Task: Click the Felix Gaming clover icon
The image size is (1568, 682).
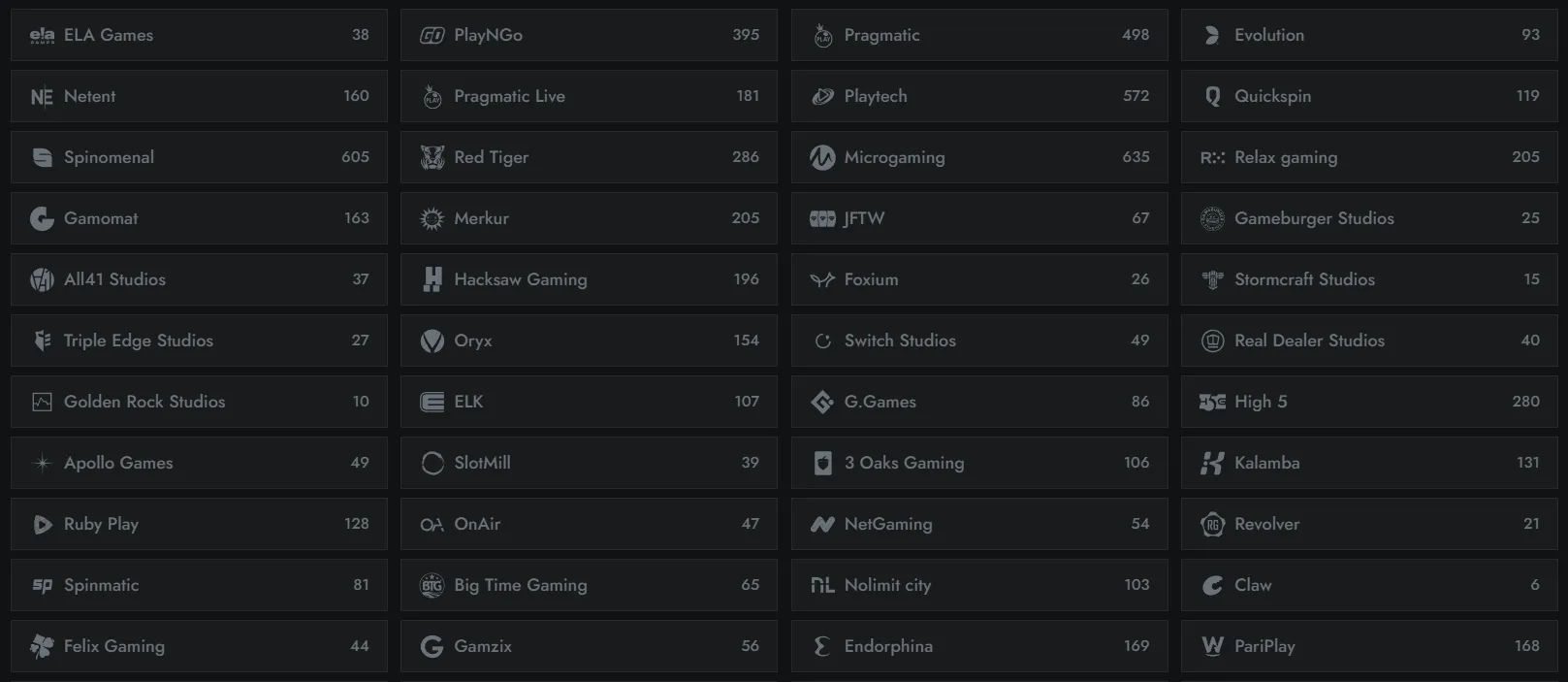Action: pos(42,646)
